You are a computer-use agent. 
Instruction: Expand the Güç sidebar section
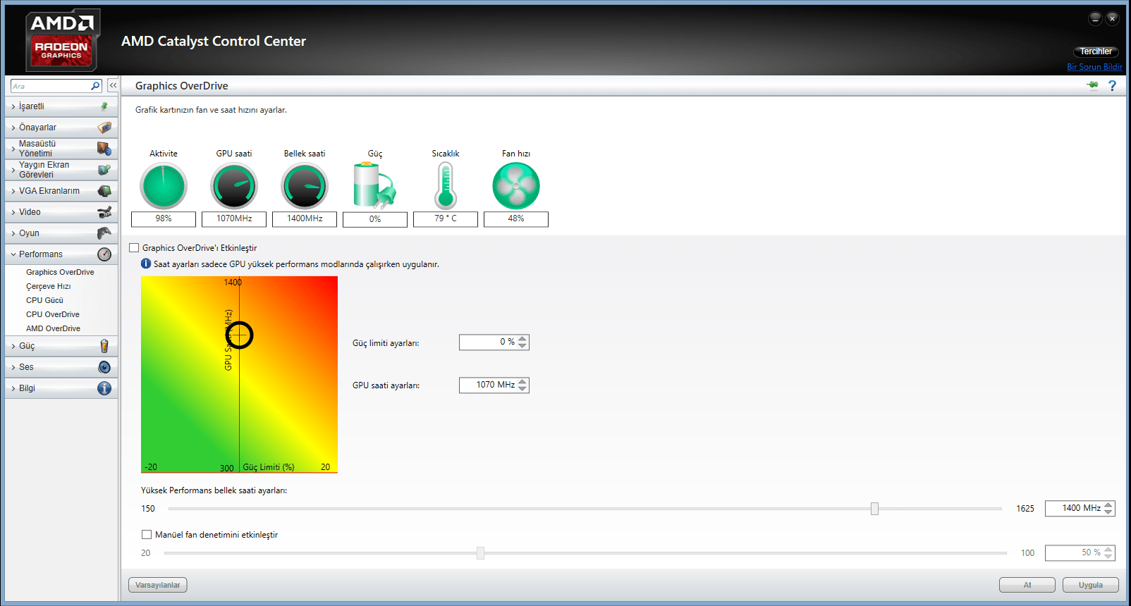pyautogui.click(x=61, y=346)
